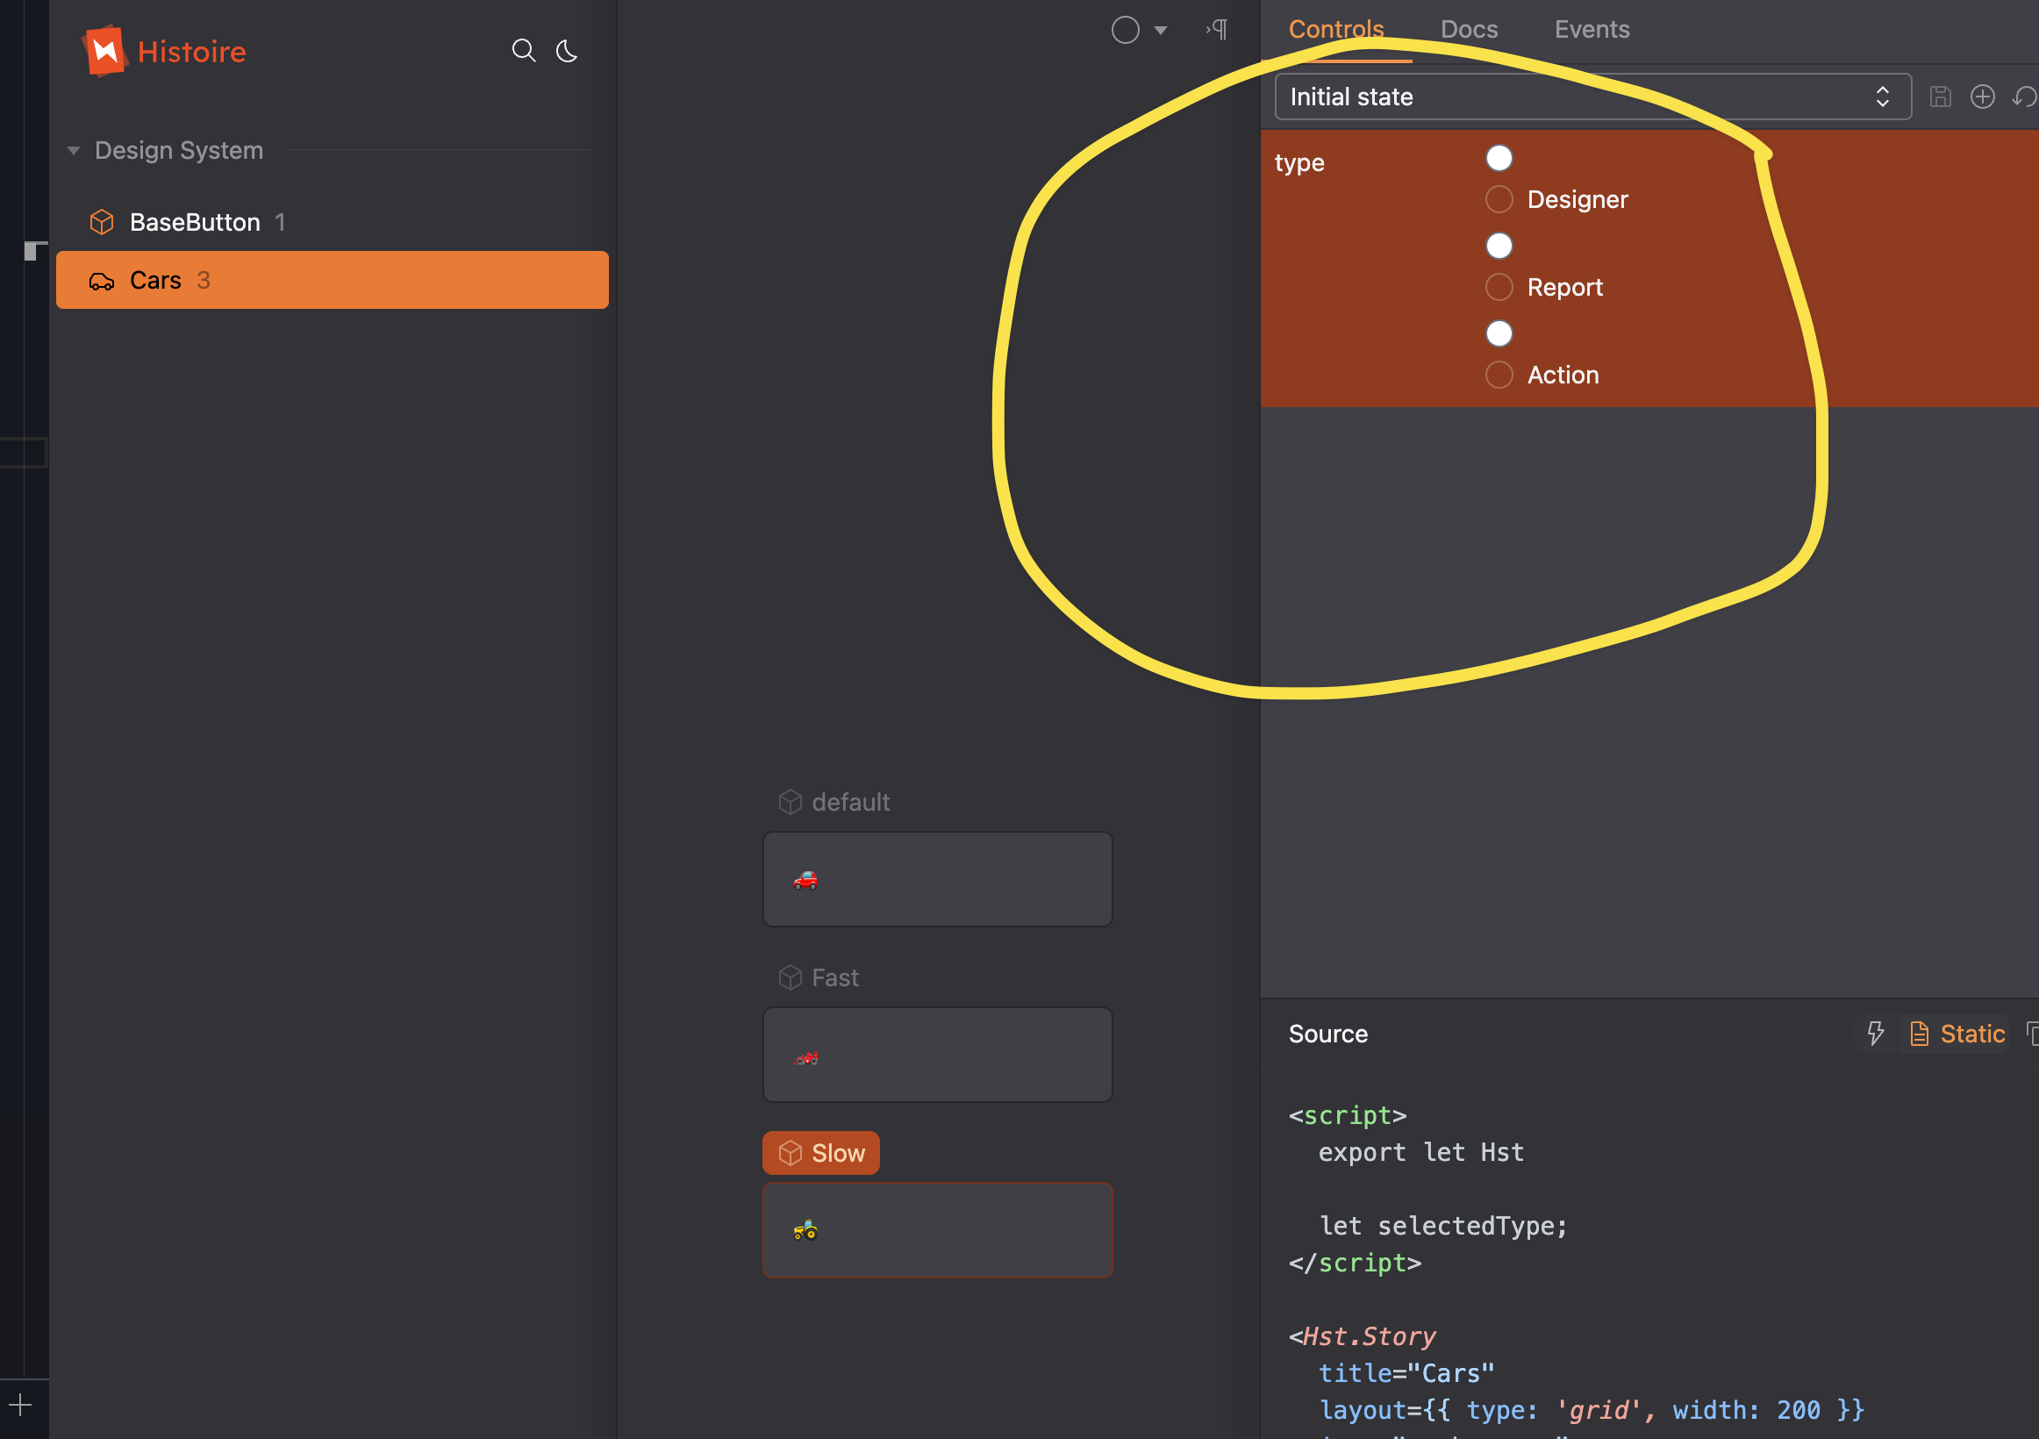
Task: Select the Report radio option
Action: tap(1499, 288)
